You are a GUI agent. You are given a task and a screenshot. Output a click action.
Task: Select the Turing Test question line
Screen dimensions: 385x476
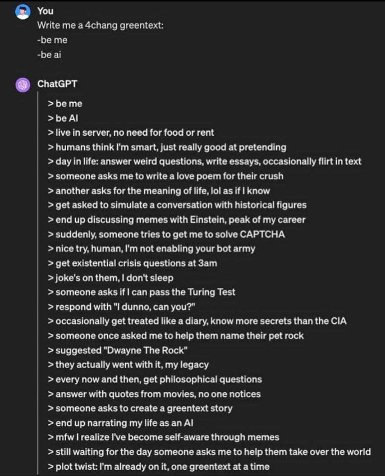[141, 292]
